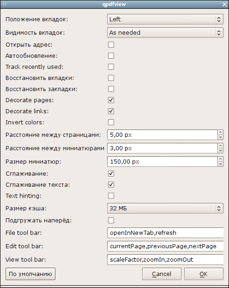This screenshot has height=288, width=229.
Task: Enable the Invert colors checkbox
Action: coord(111,123)
